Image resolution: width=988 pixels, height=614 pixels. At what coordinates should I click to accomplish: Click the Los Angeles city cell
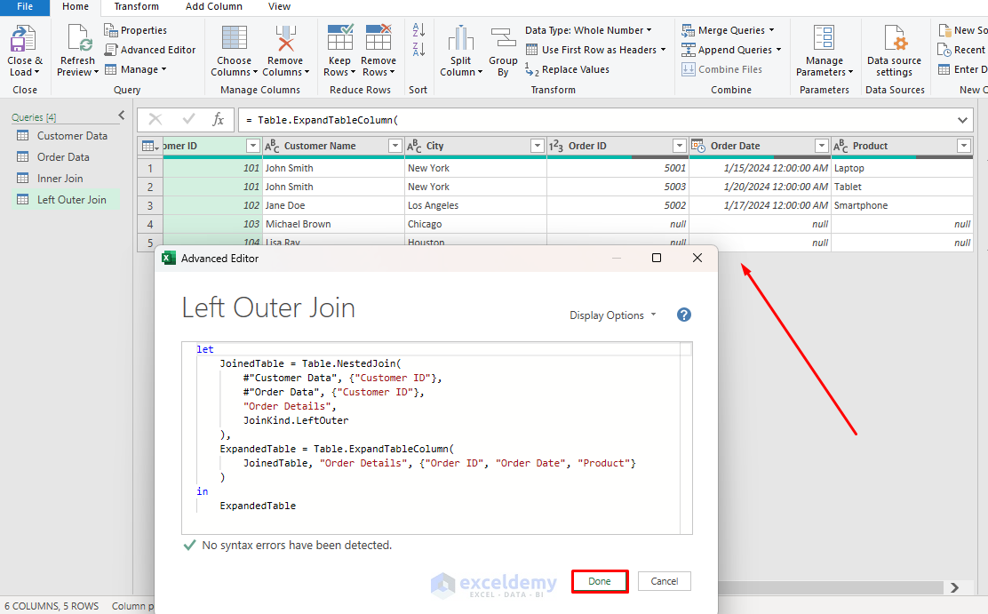coord(475,205)
